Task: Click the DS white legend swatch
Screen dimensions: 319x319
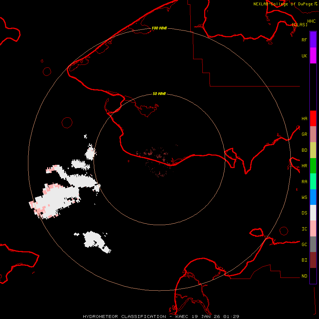Action: click(313, 213)
